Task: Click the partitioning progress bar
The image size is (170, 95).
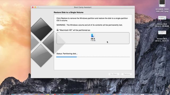Action: tap(93, 57)
